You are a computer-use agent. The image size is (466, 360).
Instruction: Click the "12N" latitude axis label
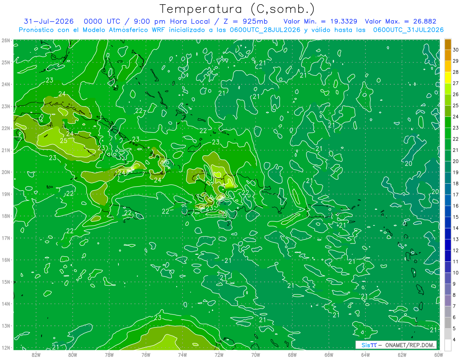point(6,348)
